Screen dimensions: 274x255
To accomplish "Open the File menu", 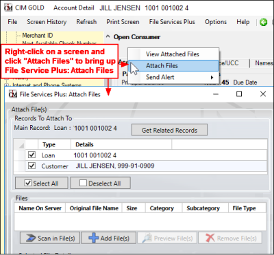I will pyautogui.click(x=12, y=22).
